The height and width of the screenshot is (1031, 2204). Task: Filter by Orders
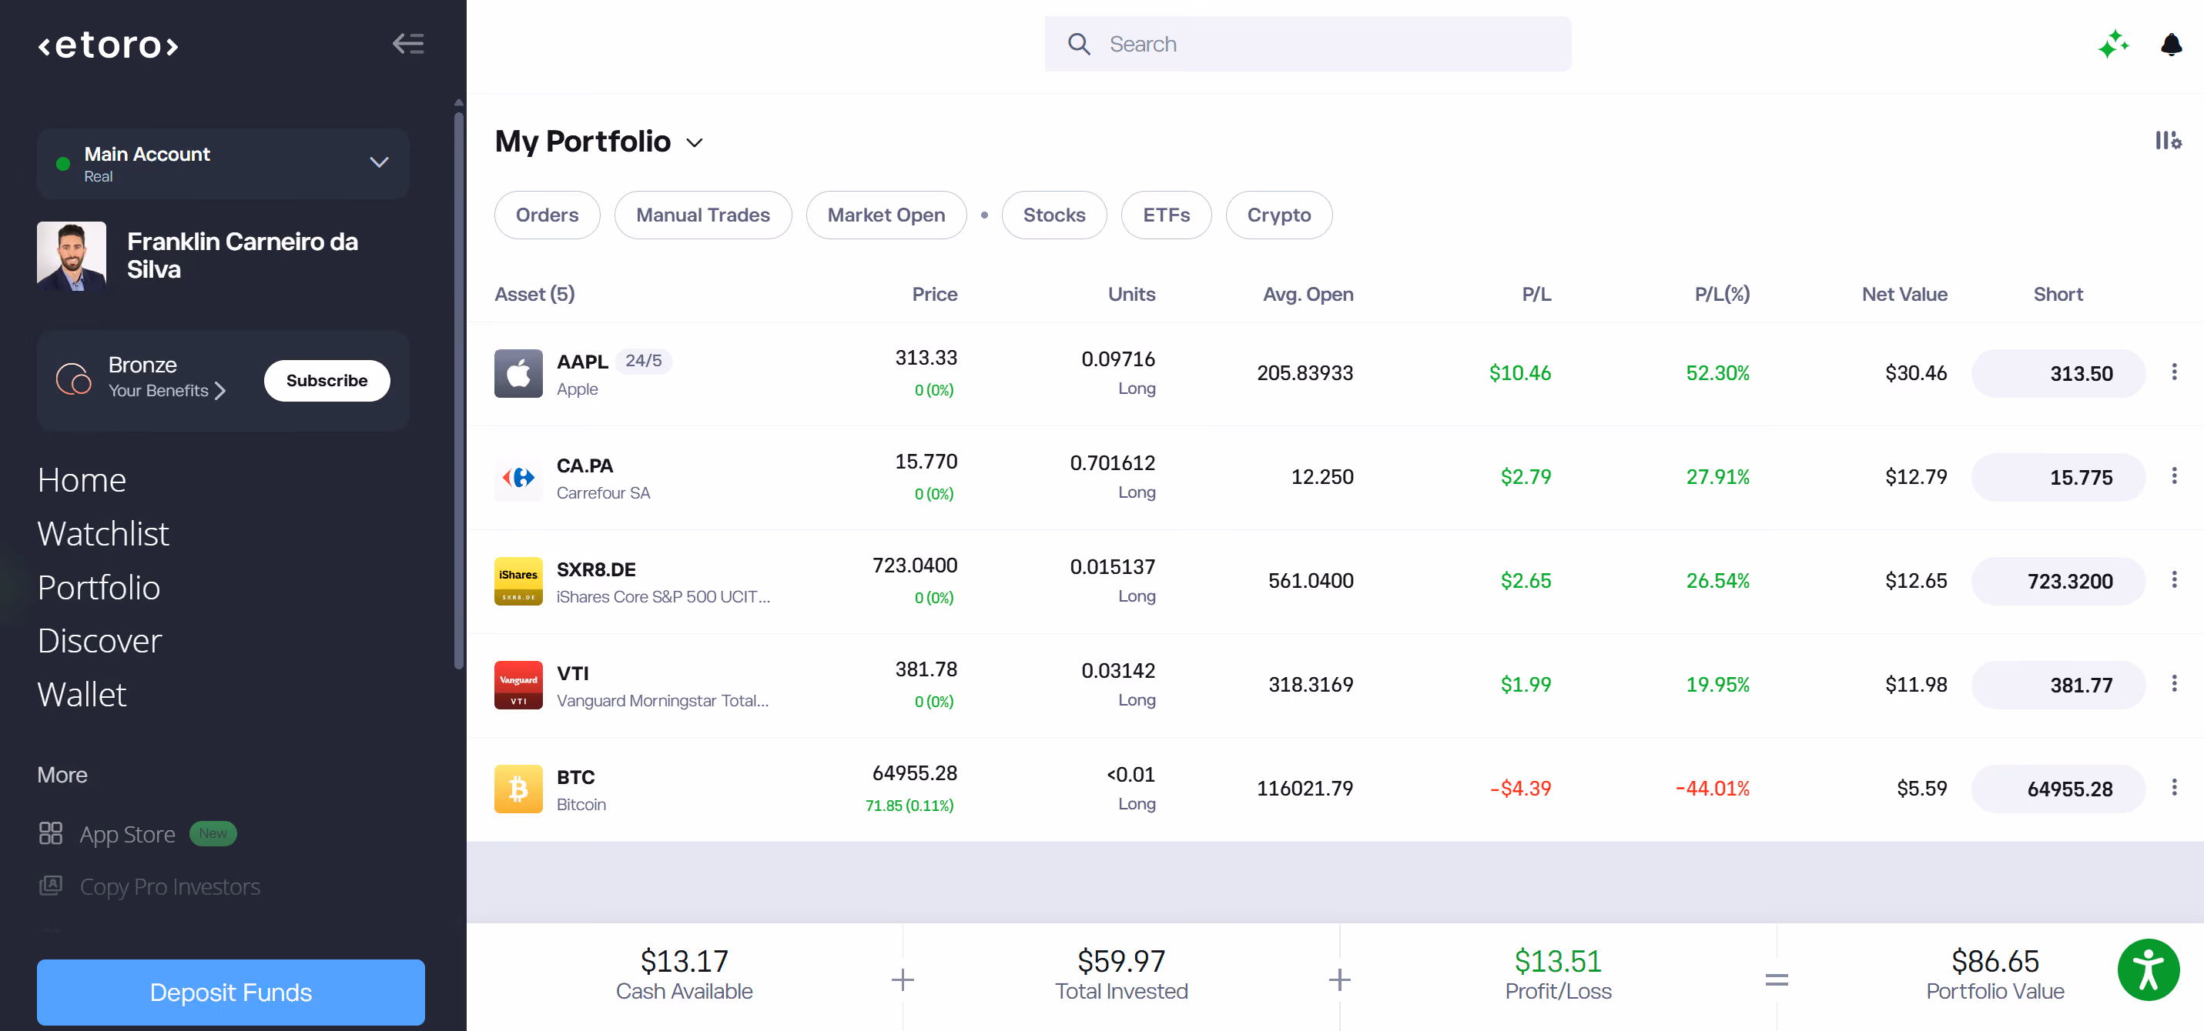pos(547,215)
